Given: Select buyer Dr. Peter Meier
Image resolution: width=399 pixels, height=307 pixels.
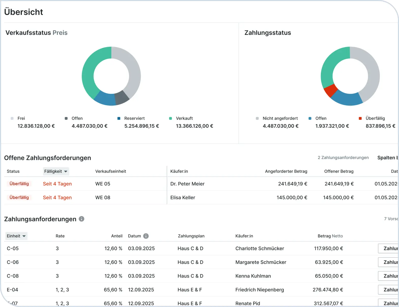Looking at the screenshot, I should 187,184.
